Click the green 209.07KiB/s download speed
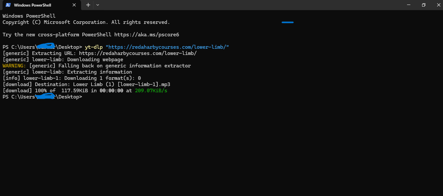 click(x=151, y=91)
